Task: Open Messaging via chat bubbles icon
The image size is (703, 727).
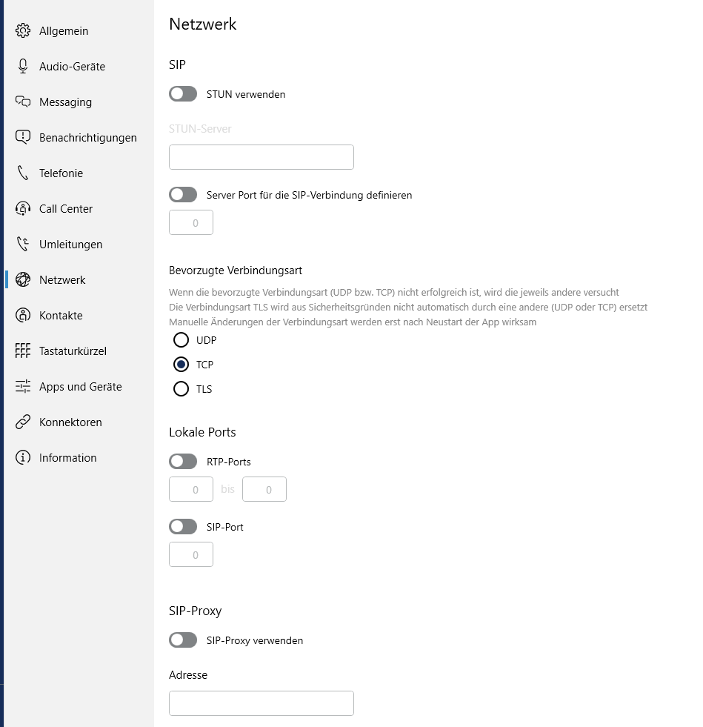Action: point(23,102)
